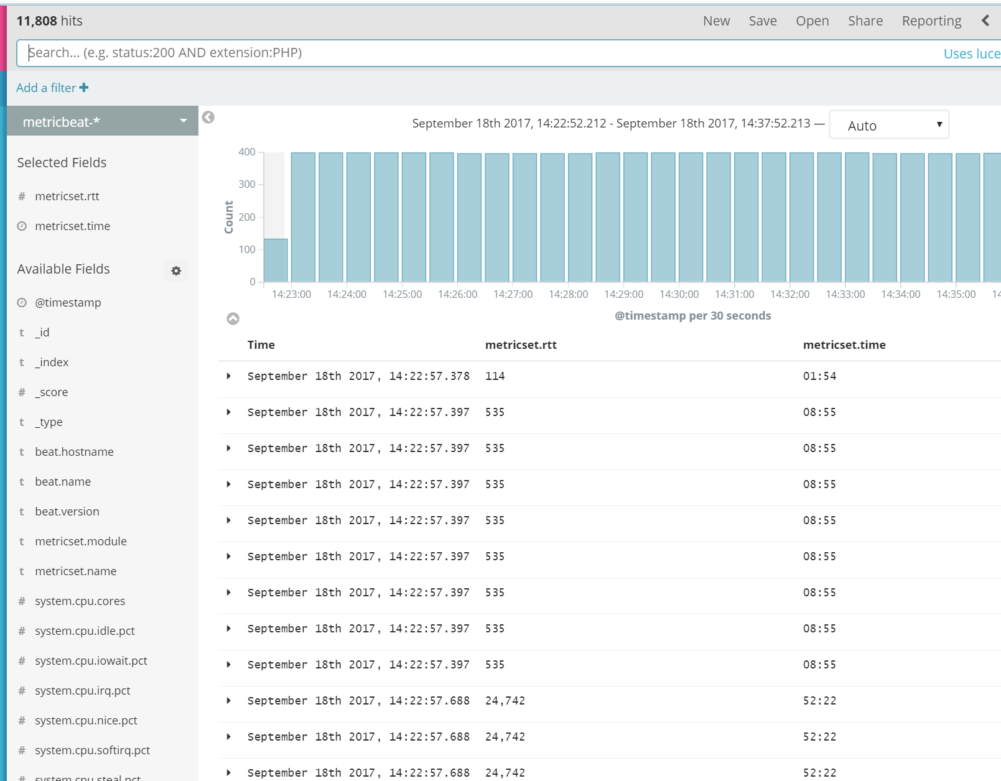
Task: Click metricset.rtt column header
Action: pyautogui.click(x=521, y=345)
